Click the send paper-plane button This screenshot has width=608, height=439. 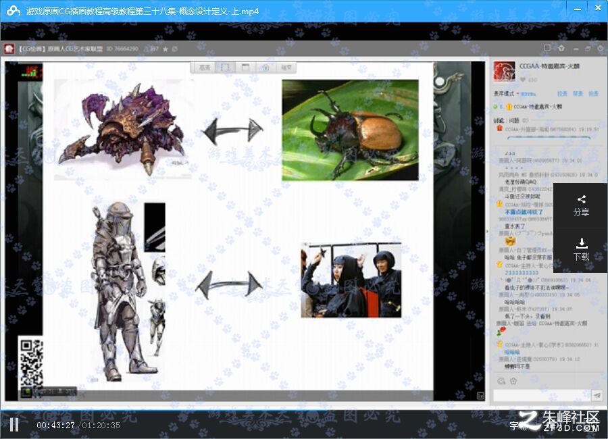coord(597,395)
